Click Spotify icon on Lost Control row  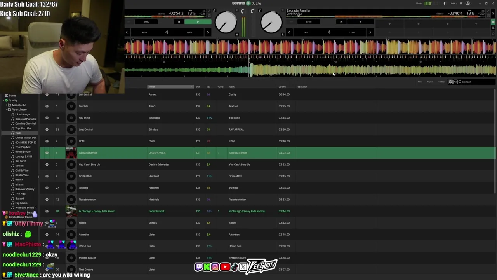click(x=47, y=129)
